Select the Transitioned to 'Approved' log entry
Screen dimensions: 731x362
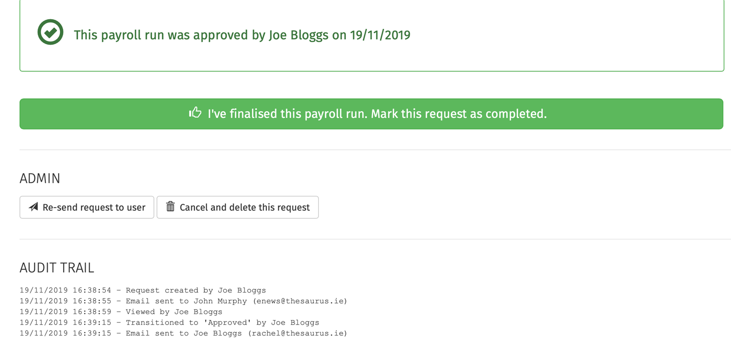[x=170, y=323]
